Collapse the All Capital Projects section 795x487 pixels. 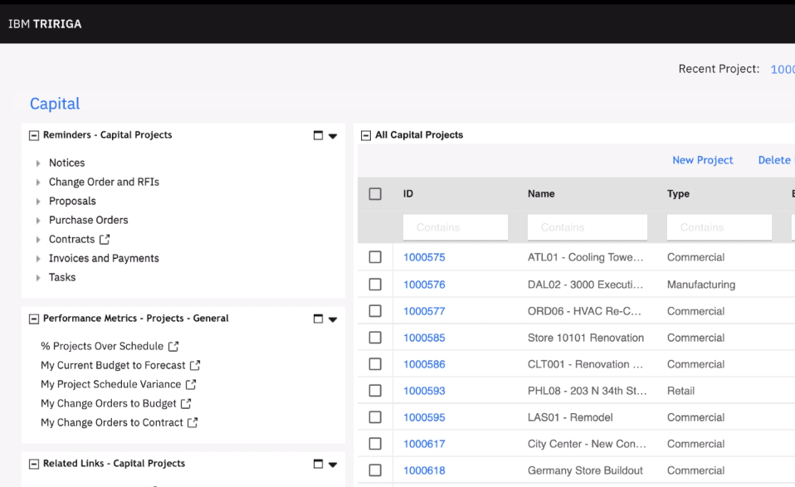coord(366,135)
